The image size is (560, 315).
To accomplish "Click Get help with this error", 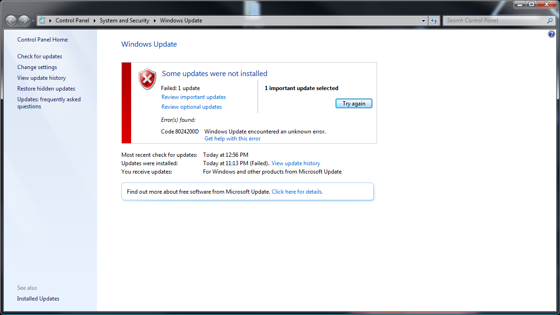I will click(232, 139).
